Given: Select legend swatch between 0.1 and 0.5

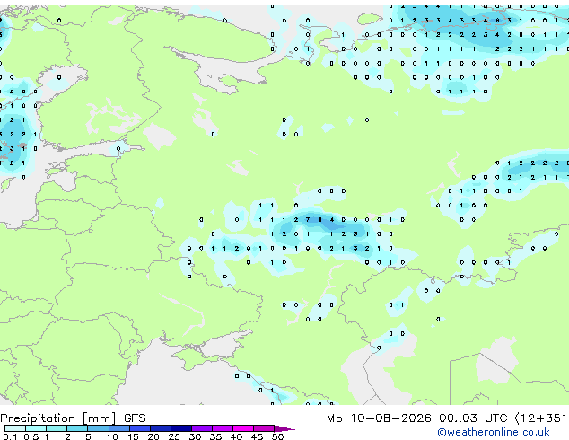Looking at the screenshot, I should [x=15, y=428].
